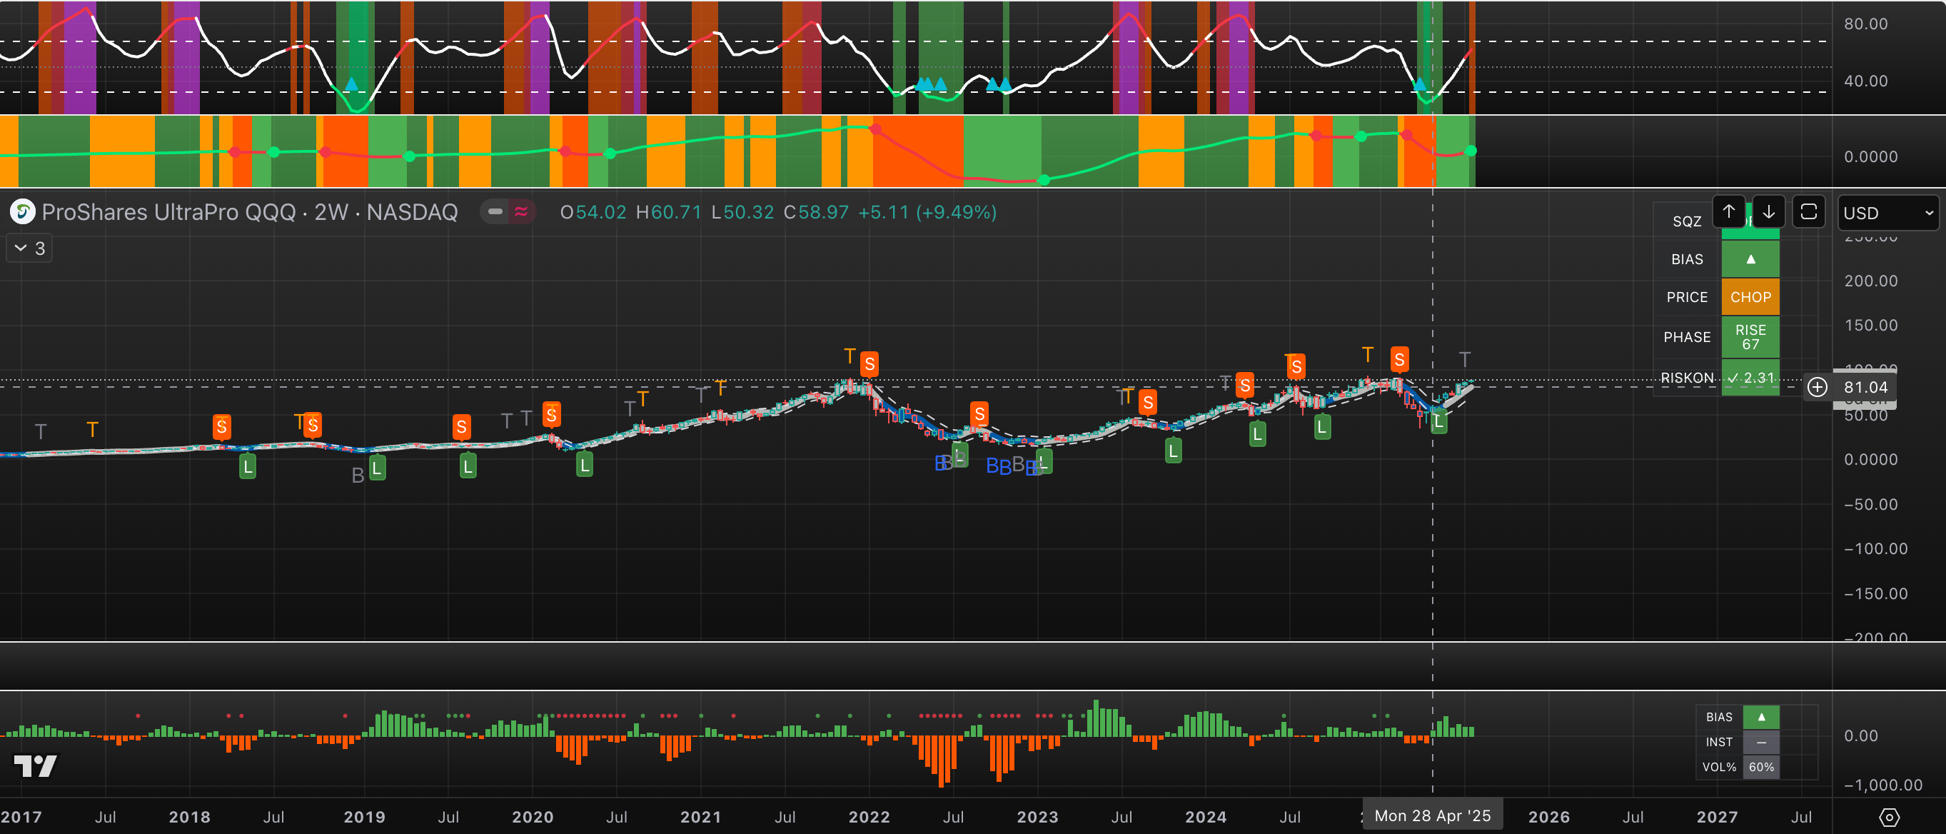Click the 2024 label on the time axis
This screenshot has height=834, width=1946.
[1206, 817]
